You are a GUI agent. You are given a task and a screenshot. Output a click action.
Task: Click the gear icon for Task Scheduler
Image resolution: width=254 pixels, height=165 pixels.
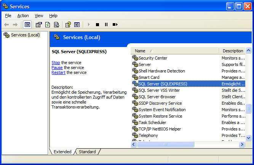click(x=135, y=122)
